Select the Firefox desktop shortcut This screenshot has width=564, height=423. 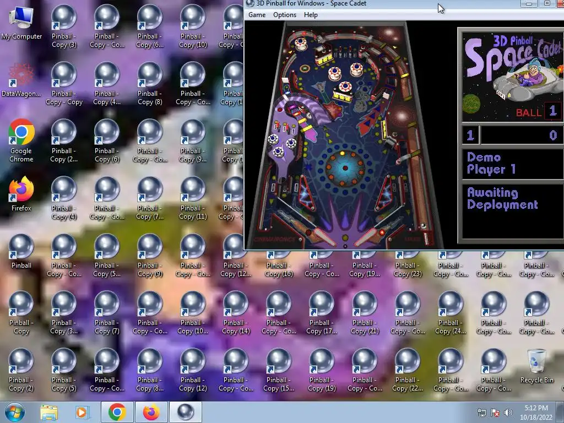coord(21,194)
